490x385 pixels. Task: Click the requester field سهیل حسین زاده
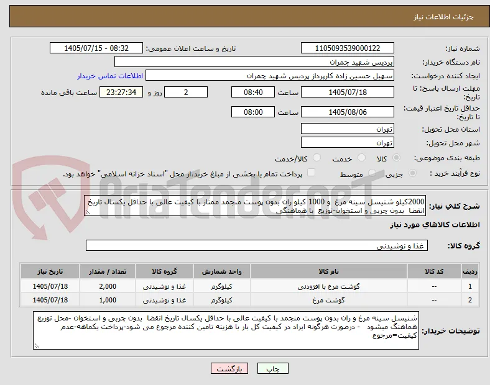coord(270,76)
